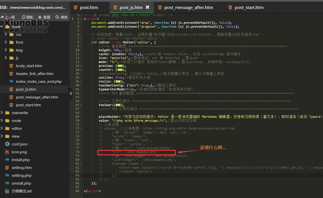
Task: Click the 刷新 refresh button
Action: 27,17
